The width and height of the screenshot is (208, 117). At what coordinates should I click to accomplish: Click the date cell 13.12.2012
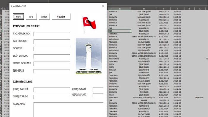(x=163, y=39)
